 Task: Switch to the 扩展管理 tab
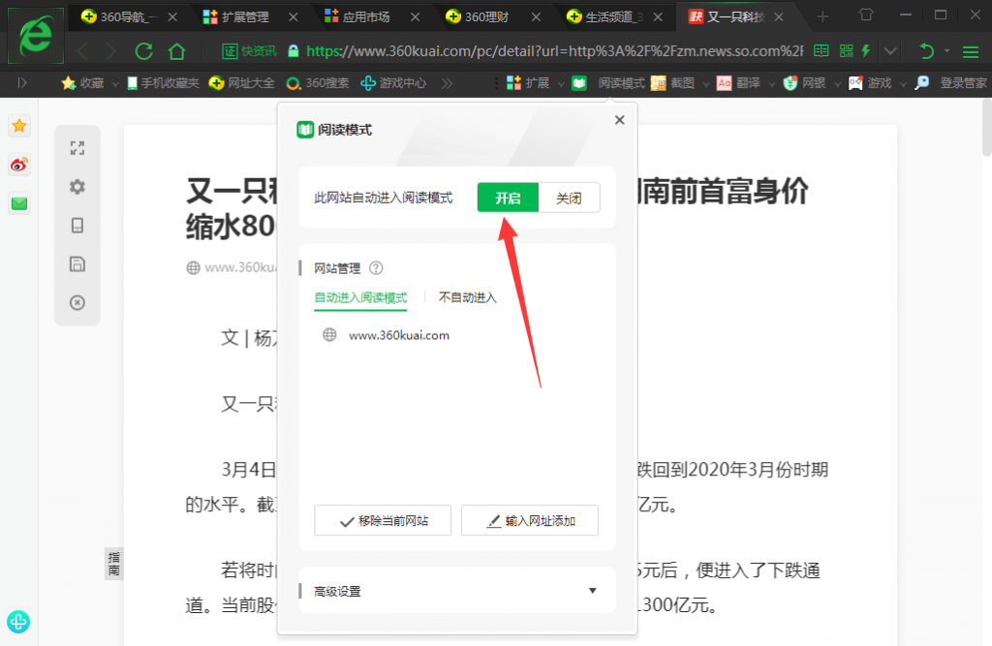245,17
